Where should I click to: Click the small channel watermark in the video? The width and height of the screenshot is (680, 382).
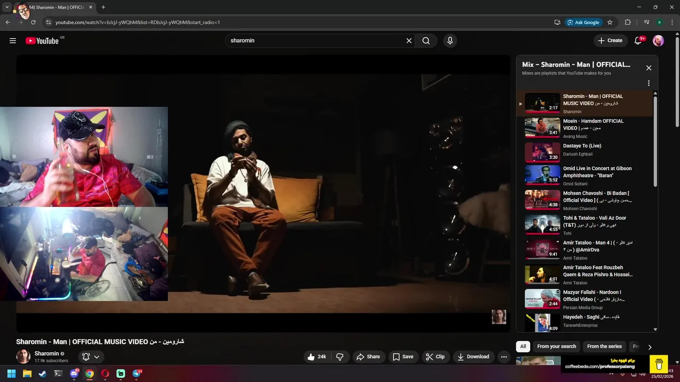(x=499, y=317)
